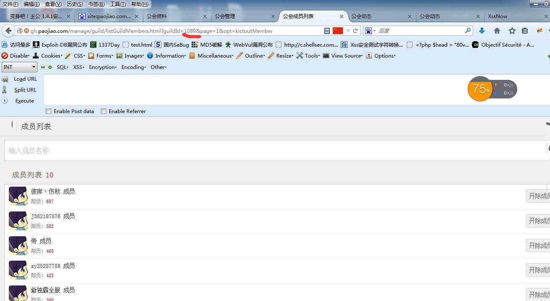Click View Source in developer toolbar
Viewport: 550px width, 301px height.
[343, 56]
